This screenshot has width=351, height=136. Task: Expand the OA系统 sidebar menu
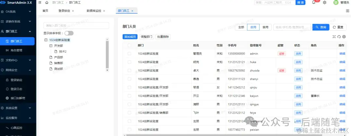pyautogui.click(x=17, y=11)
